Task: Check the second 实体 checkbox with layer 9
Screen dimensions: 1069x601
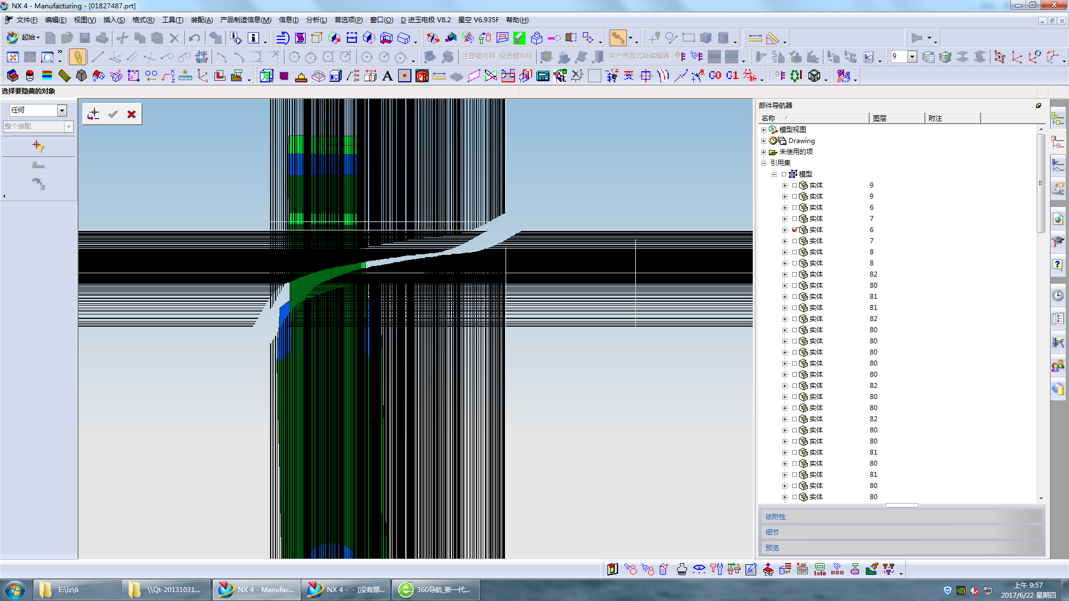Action: (x=795, y=196)
